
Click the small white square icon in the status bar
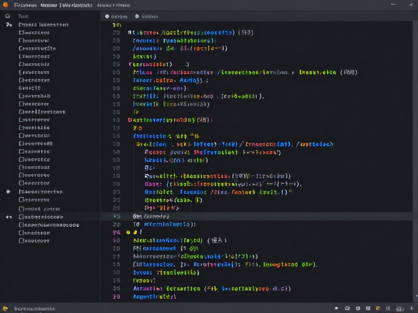point(336,308)
